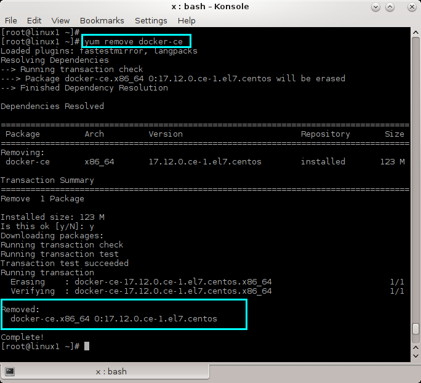This screenshot has height=383, width=421.
Task: Click the scrollbar down arrow at bottom
Action: click(x=415, y=356)
